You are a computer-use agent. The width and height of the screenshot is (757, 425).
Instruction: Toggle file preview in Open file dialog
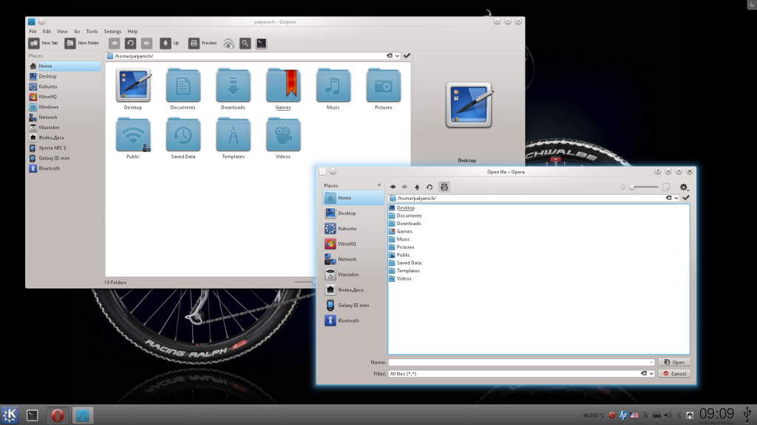tap(444, 187)
